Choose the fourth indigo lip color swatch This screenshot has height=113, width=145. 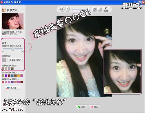[12, 82]
